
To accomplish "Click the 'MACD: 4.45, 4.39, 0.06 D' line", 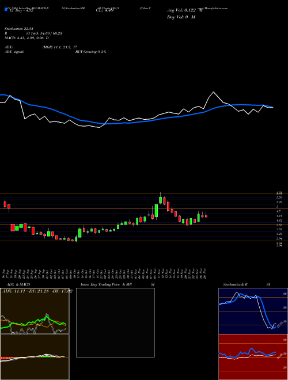I will [26, 38].
